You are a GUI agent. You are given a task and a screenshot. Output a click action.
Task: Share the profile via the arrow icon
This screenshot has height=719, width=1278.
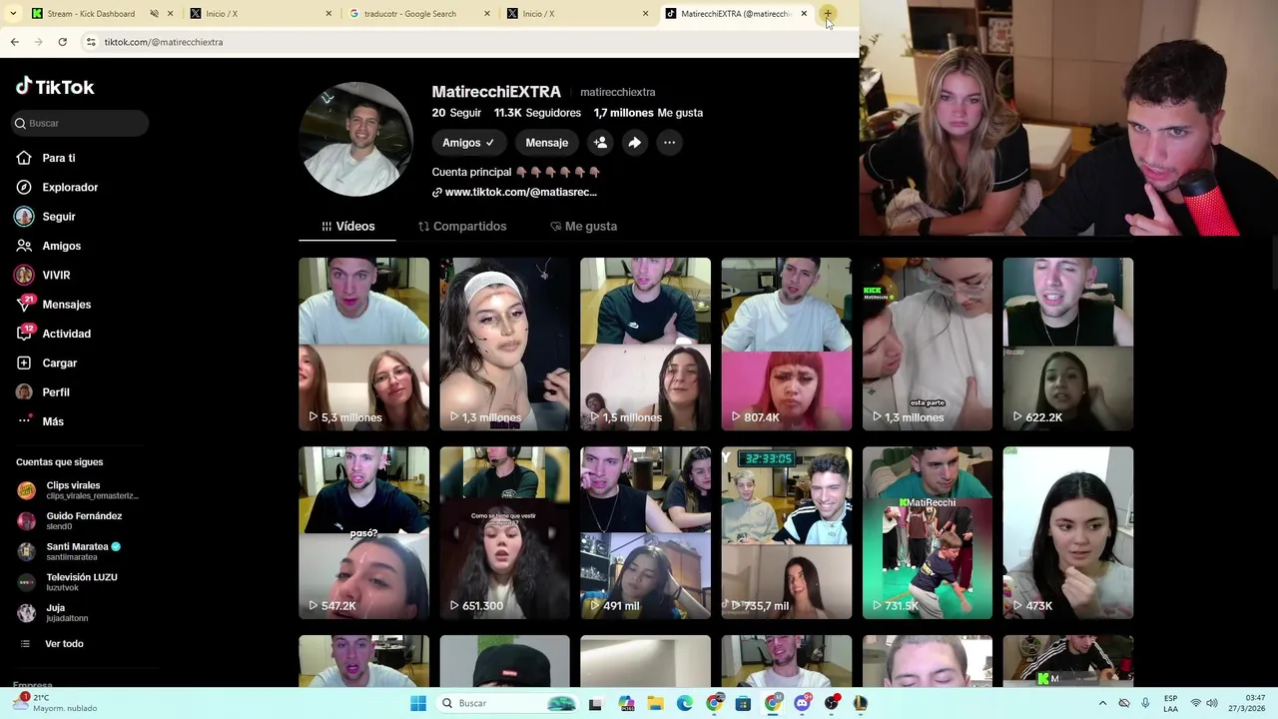[x=634, y=143]
